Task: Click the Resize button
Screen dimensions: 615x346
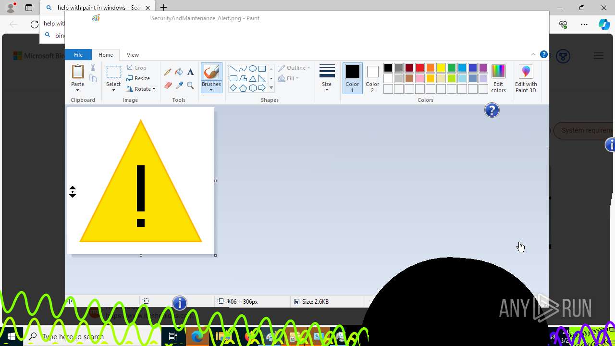Action: click(x=138, y=78)
